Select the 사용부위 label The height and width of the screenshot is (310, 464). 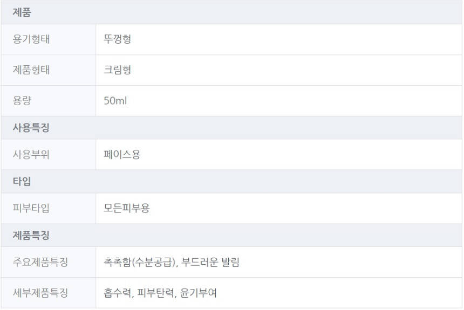pos(31,155)
